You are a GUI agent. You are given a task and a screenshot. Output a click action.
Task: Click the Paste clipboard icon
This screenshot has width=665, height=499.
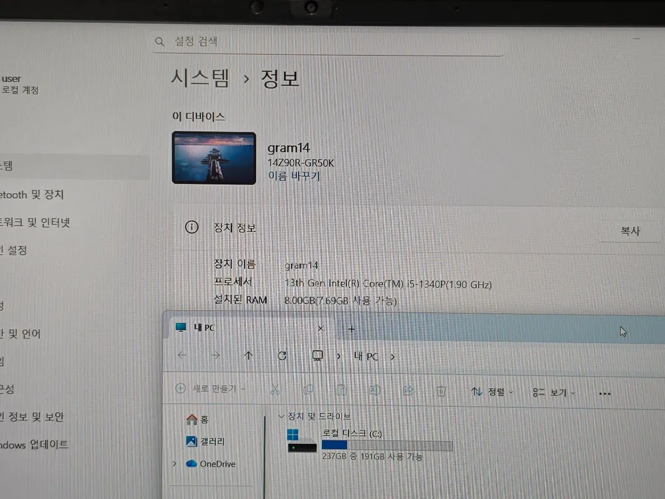click(341, 389)
